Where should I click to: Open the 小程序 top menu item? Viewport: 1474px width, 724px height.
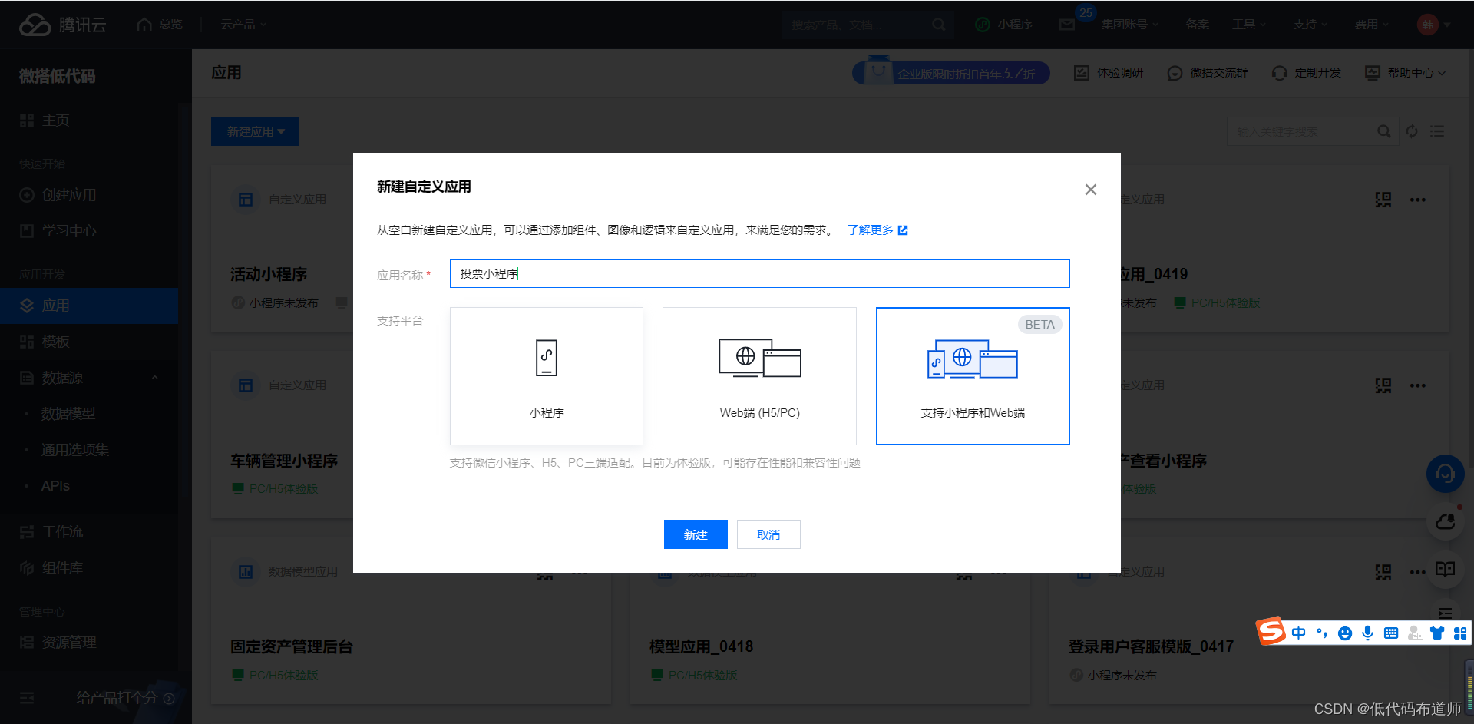coord(1004,25)
